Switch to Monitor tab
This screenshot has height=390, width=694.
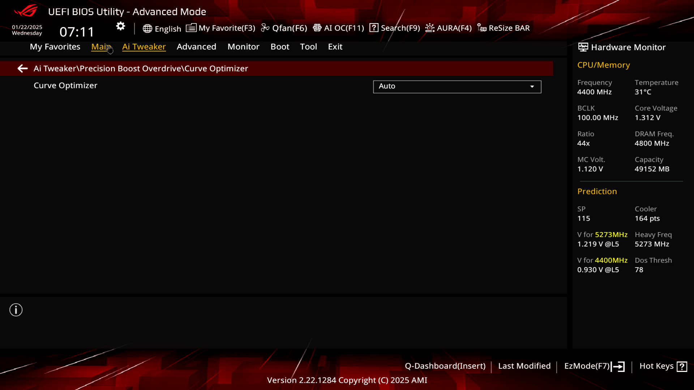(x=244, y=46)
